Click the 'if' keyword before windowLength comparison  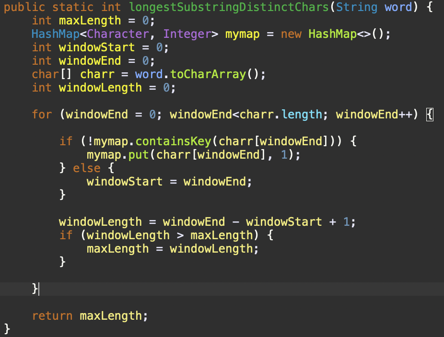65,235
